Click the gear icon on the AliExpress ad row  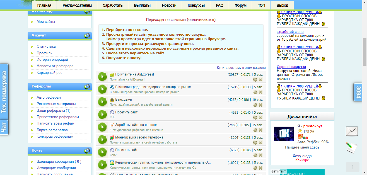coord(255,79)
